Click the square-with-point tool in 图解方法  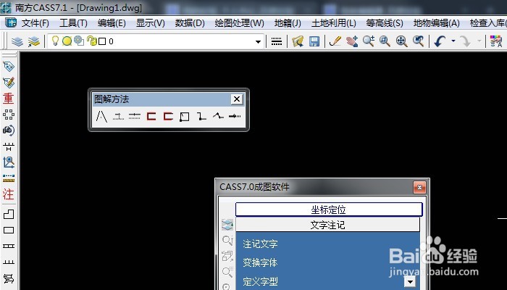184,117
